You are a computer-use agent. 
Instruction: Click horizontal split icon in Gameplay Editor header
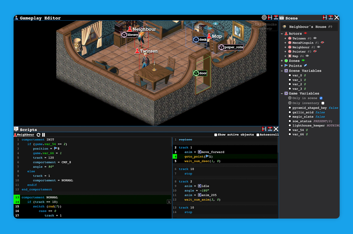click(270, 17)
